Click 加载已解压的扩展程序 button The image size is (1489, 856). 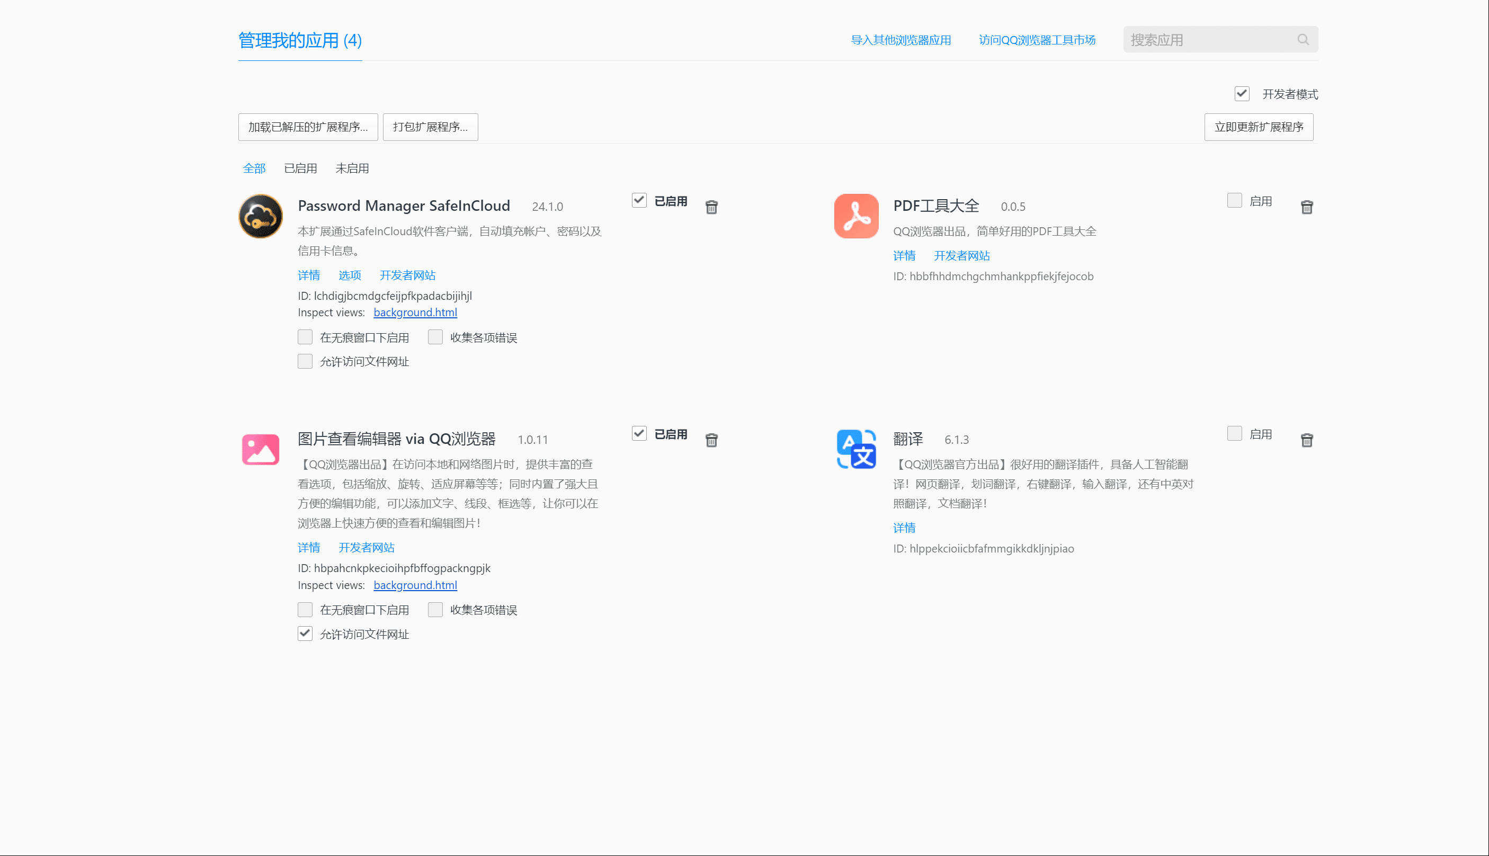308,127
